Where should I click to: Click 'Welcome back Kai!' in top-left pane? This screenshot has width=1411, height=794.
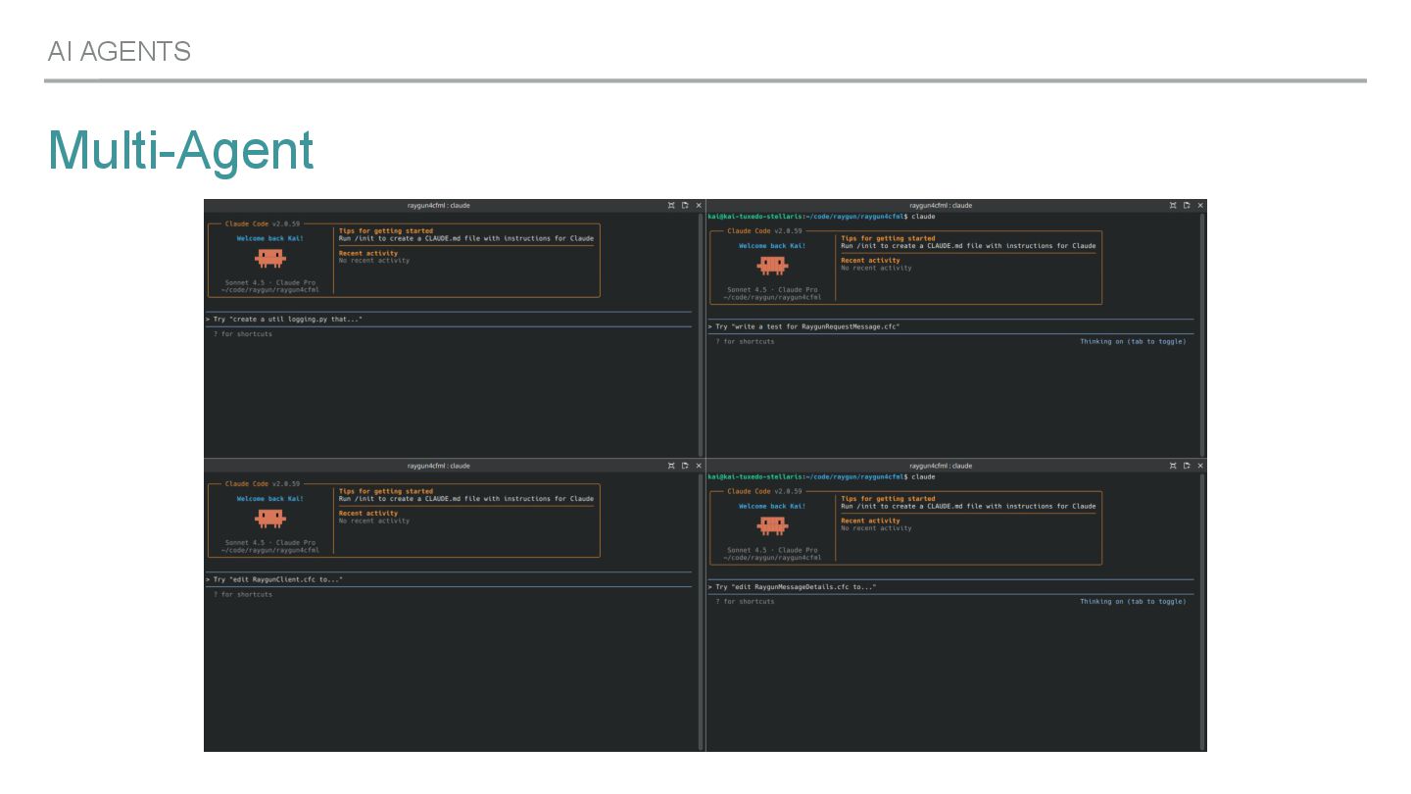pos(270,238)
